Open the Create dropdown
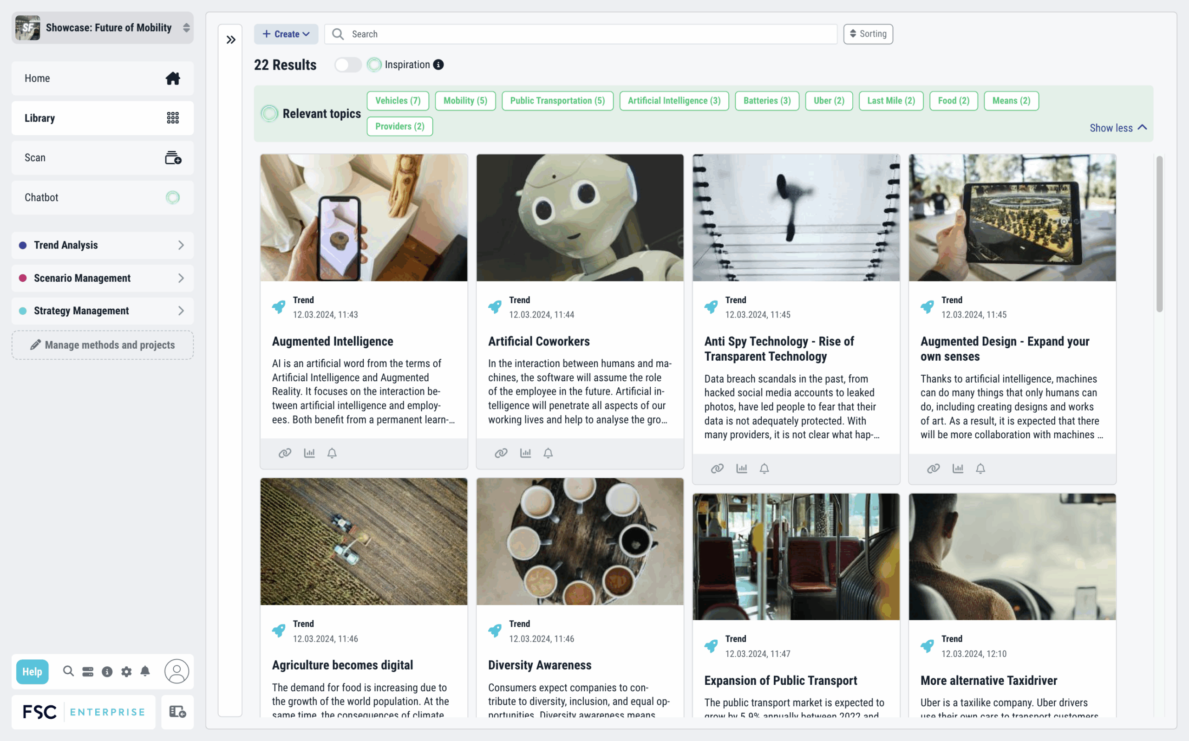 [286, 34]
